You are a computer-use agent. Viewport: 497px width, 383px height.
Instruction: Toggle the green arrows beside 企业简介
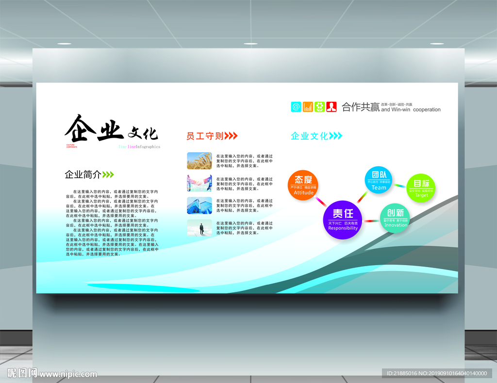pos(109,175)
